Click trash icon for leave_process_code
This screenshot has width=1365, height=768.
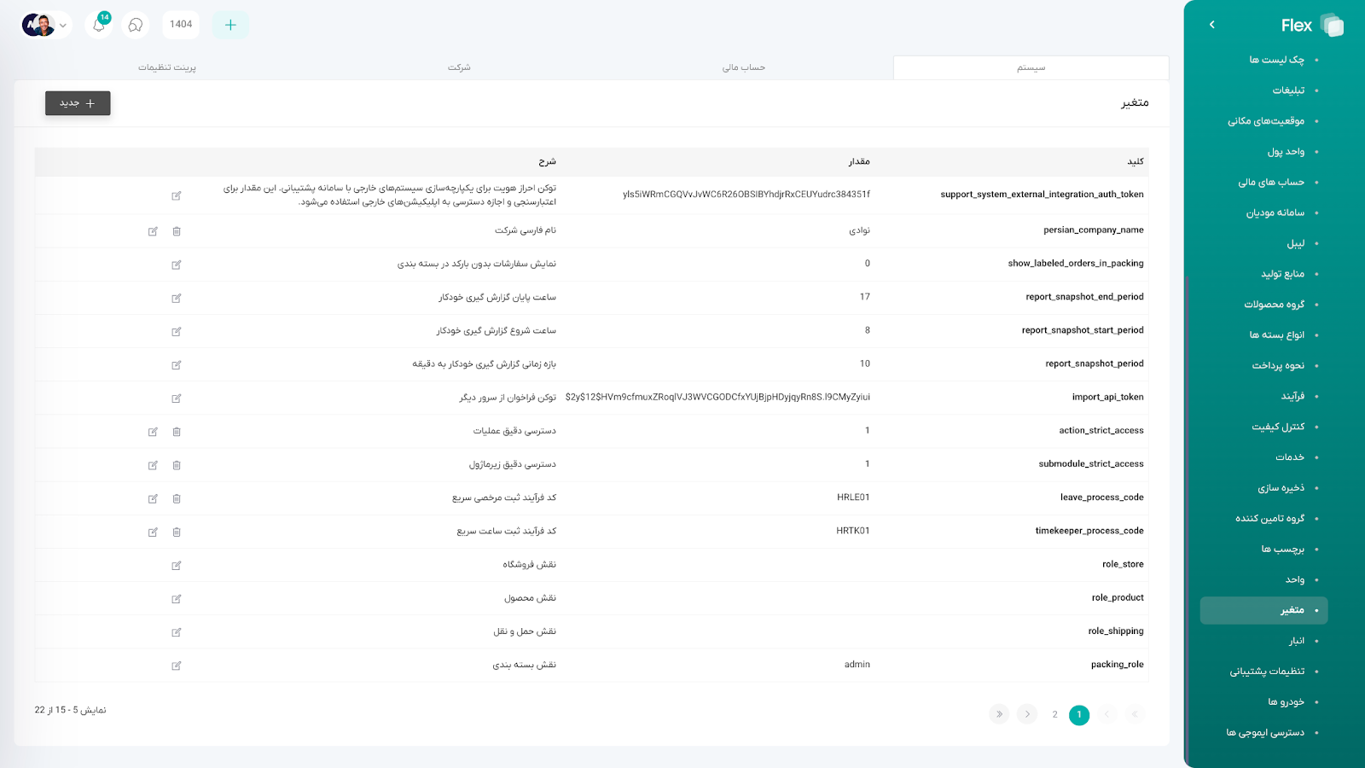177,498
